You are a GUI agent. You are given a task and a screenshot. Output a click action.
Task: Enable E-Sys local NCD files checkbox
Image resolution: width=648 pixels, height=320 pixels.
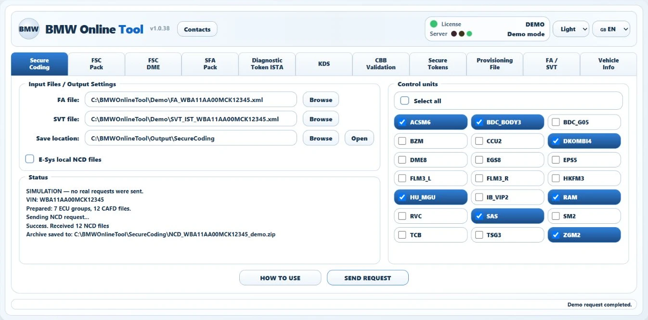[x=30, y=159]
